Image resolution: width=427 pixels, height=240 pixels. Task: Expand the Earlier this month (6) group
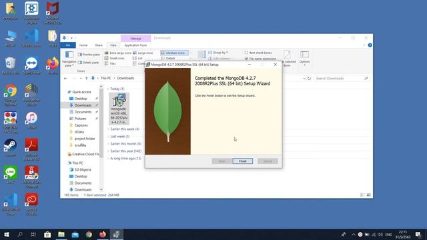point(108,144)
